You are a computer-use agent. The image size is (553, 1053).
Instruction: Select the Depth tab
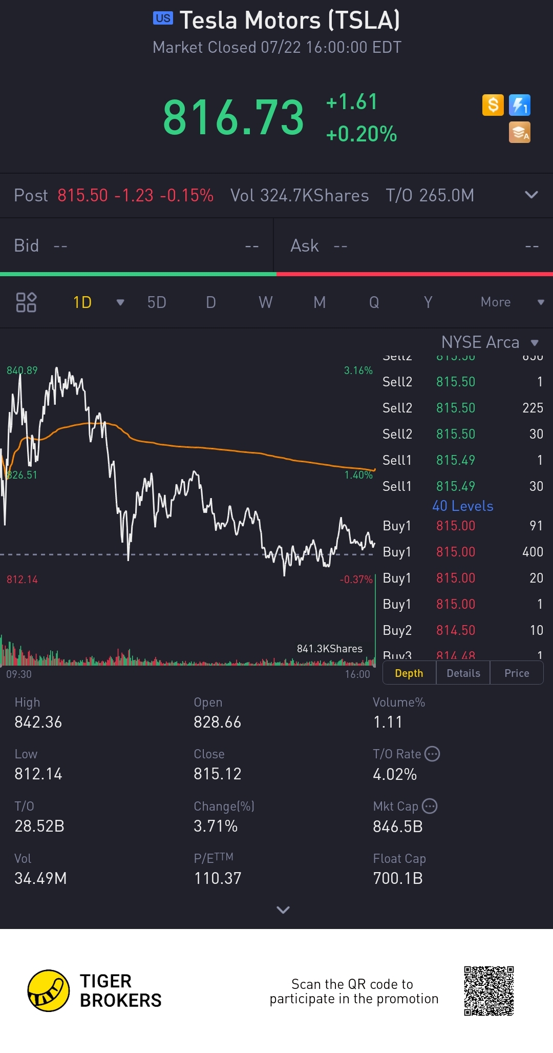[x=409, y=673]
